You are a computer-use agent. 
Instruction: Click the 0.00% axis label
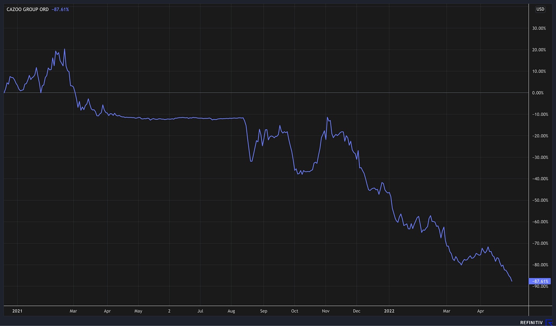(538, 93)
